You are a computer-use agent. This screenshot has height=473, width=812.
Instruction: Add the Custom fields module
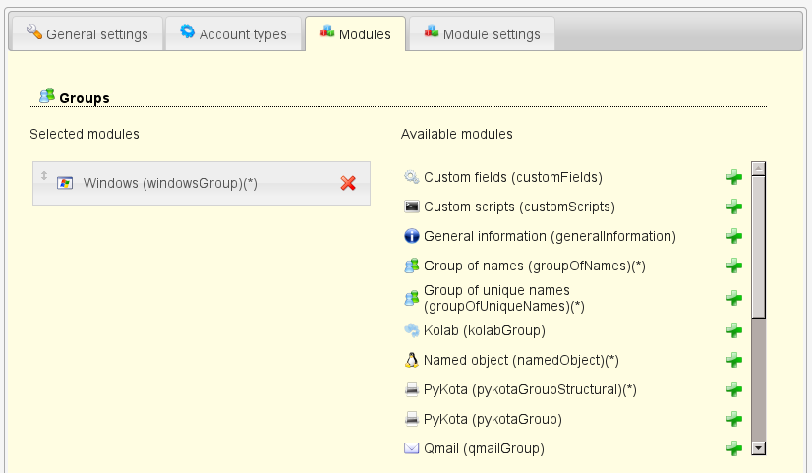pos(733,178)
